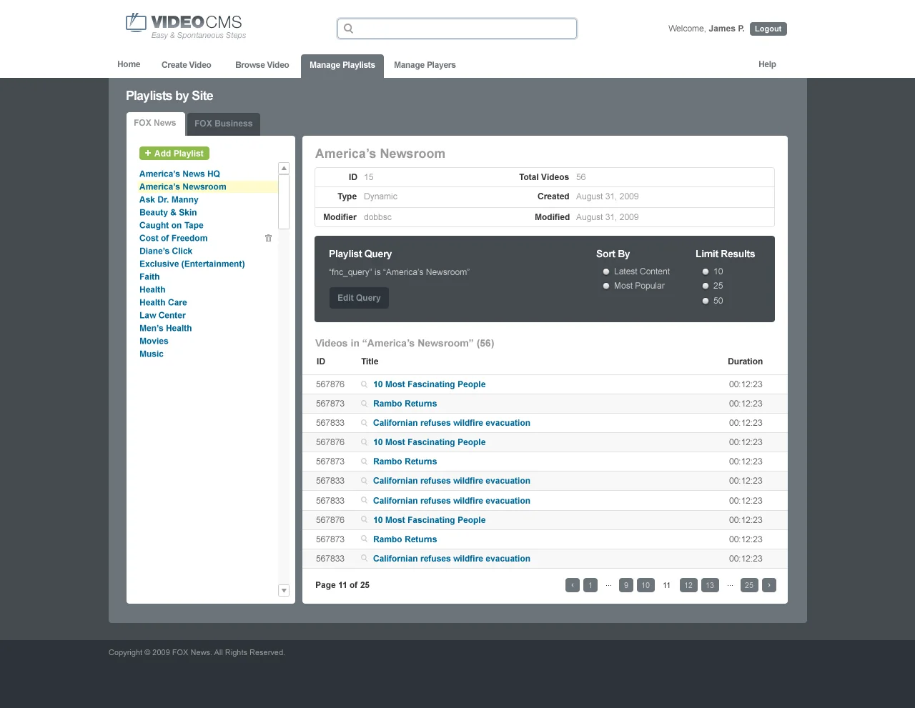This screenshot has height=708, width=915.
Task: Go to previous page arrow in pagination
Action: click(x=572, y=585)
